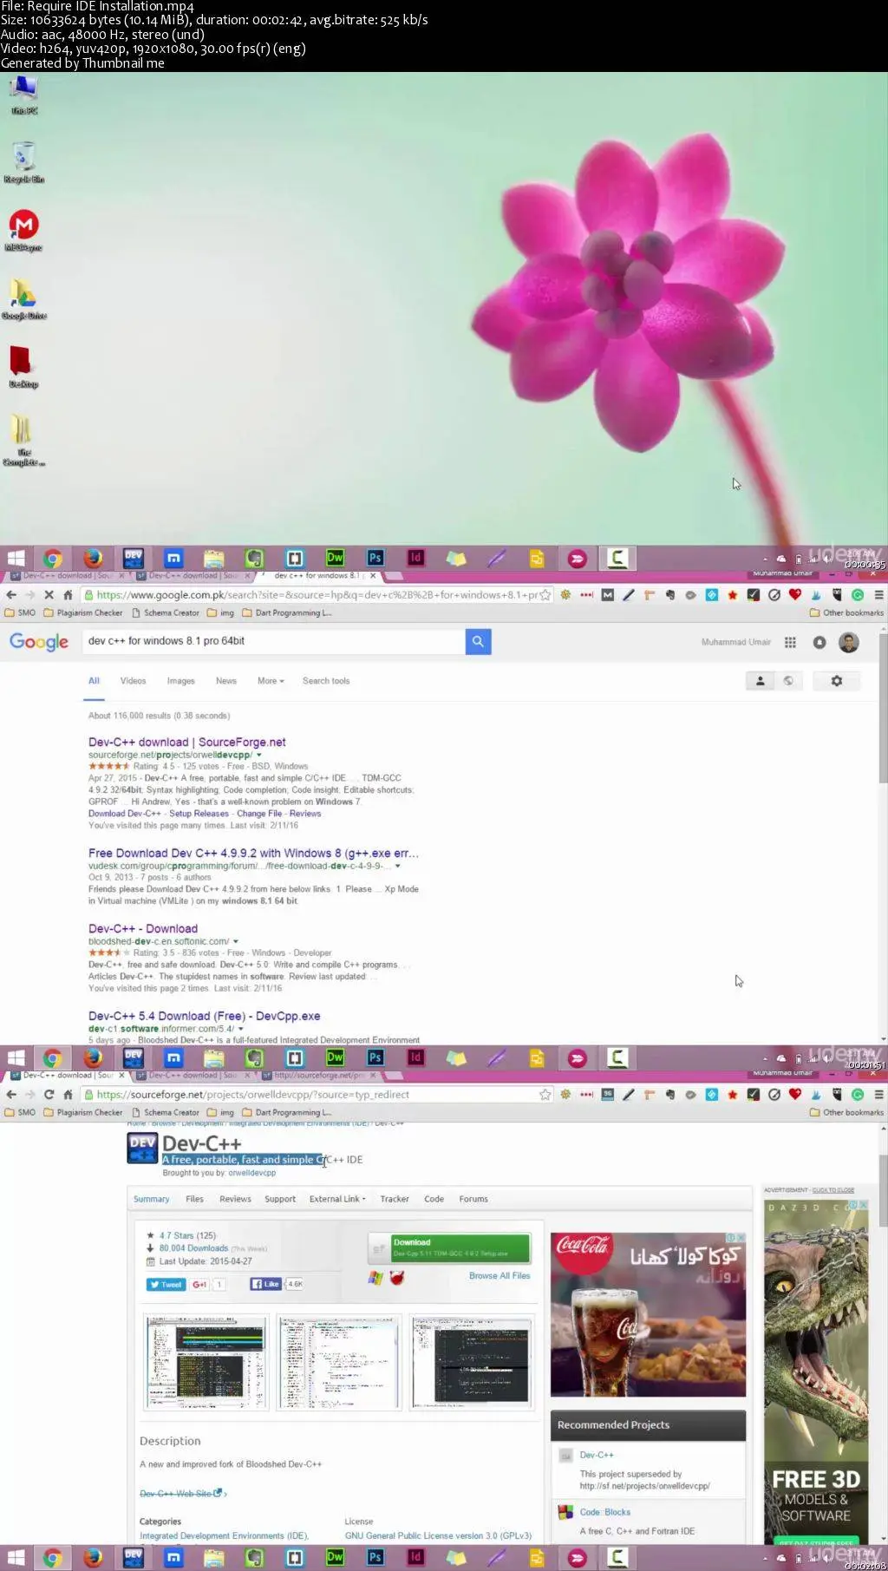Open GNU General Public License version 3.0 link
888x1571 pixels.
point(438,1535)
